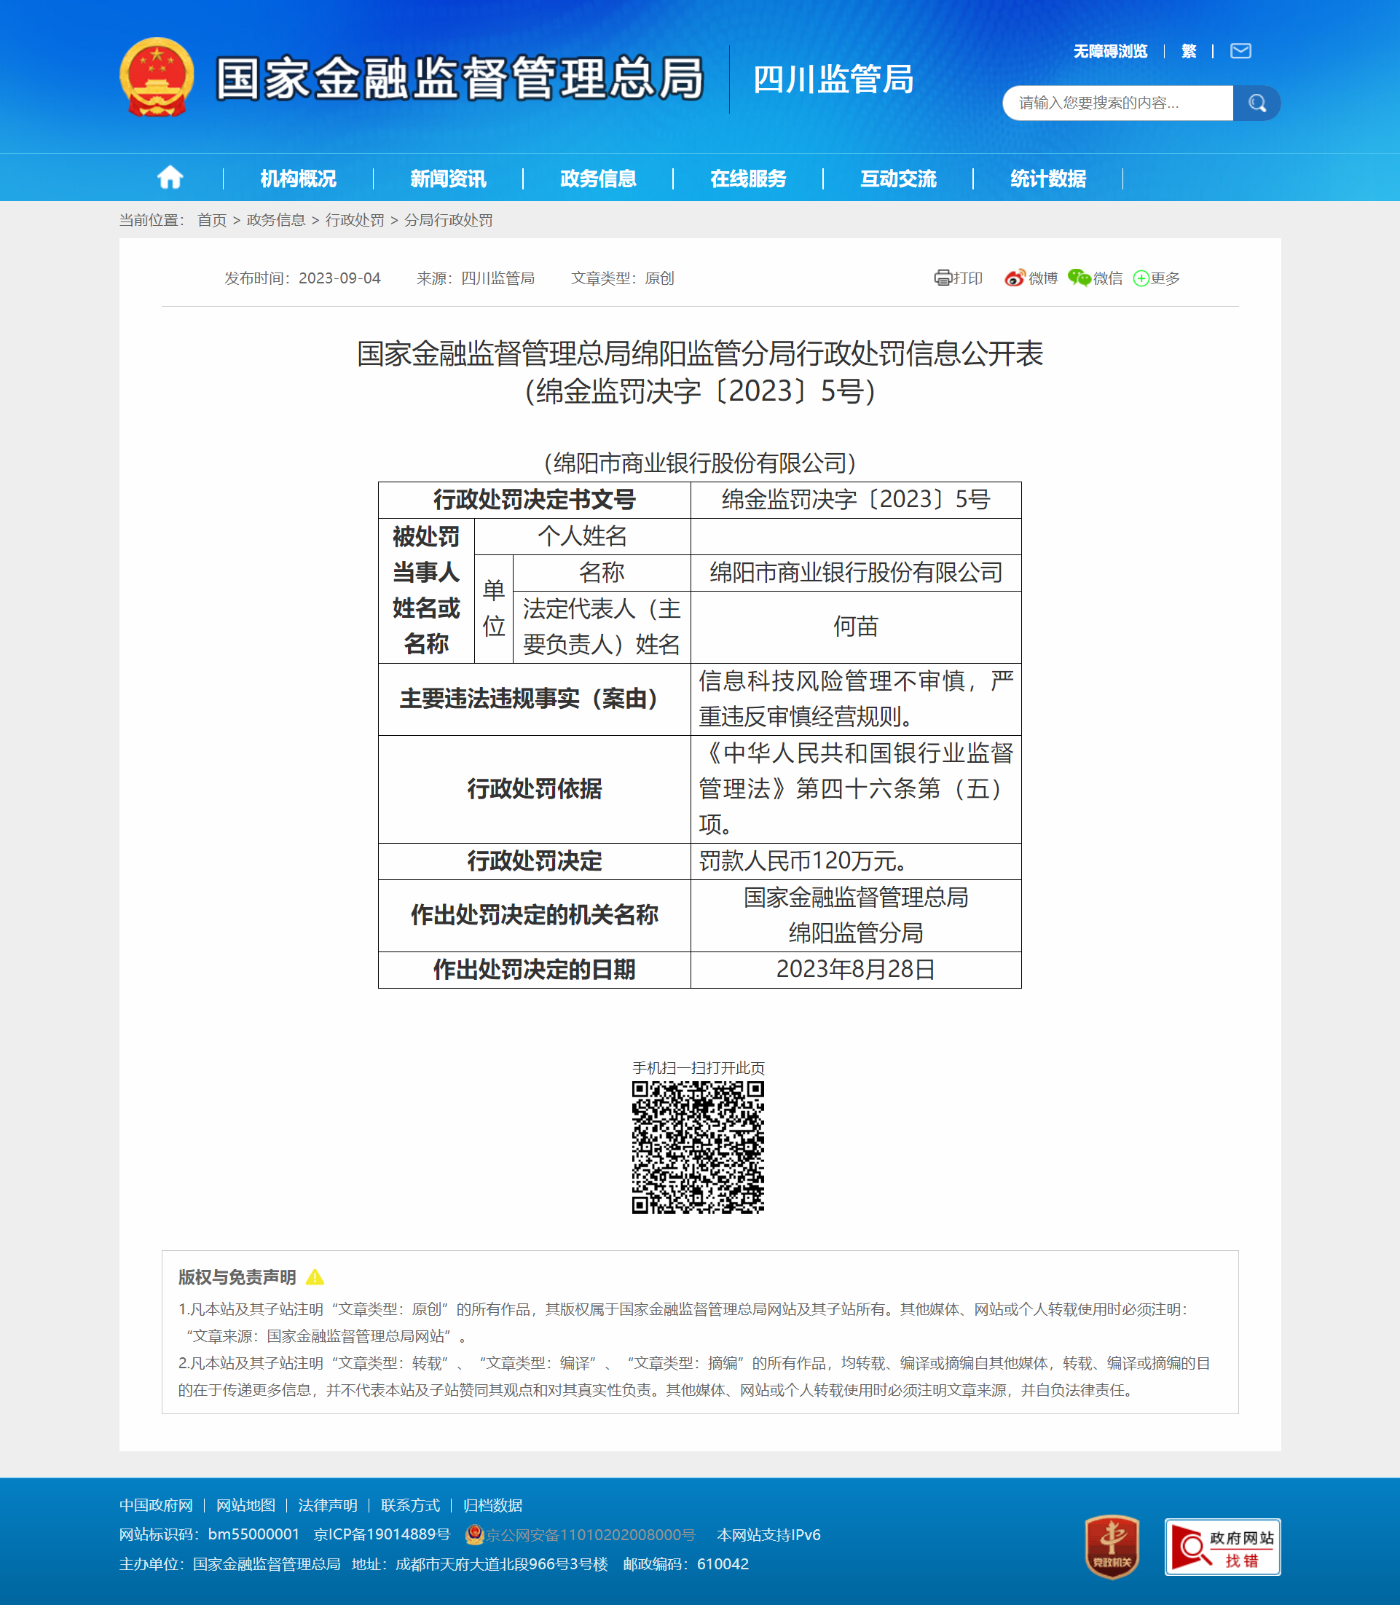Image resolution: width=1400 pixels, height=1605 pixels.
Task: Click 分局行政处罚 in breadcrumb
Action: pyautogui.click(x=449, y=220)
